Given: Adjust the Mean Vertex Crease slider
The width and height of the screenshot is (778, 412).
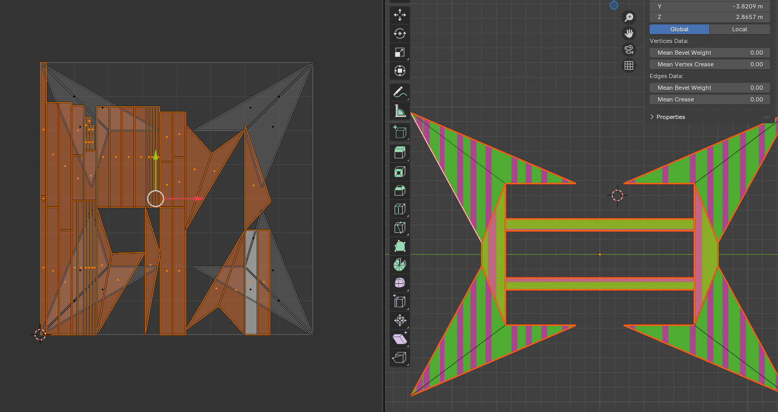Looking at the screenshot, I should [x=710, y=64].
